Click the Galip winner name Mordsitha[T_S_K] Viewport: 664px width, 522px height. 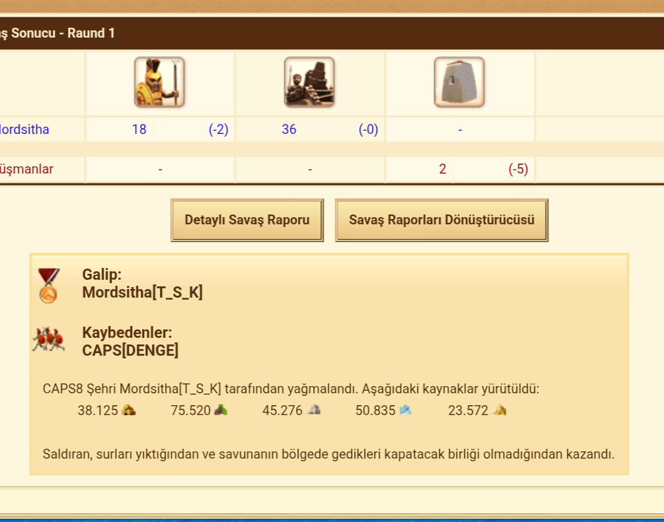click(142, 292)
